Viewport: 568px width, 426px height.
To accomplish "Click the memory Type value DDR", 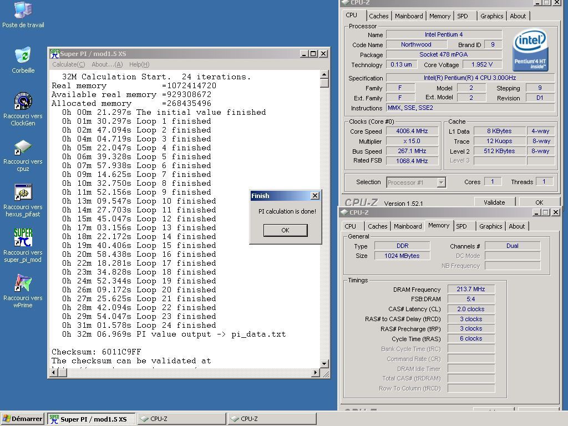I will coord(402,246).
